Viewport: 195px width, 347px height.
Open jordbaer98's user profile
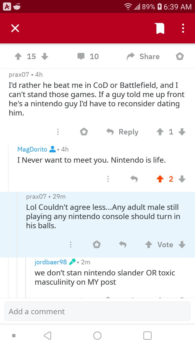[50, 262]
